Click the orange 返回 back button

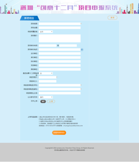(x=112, y=18)
